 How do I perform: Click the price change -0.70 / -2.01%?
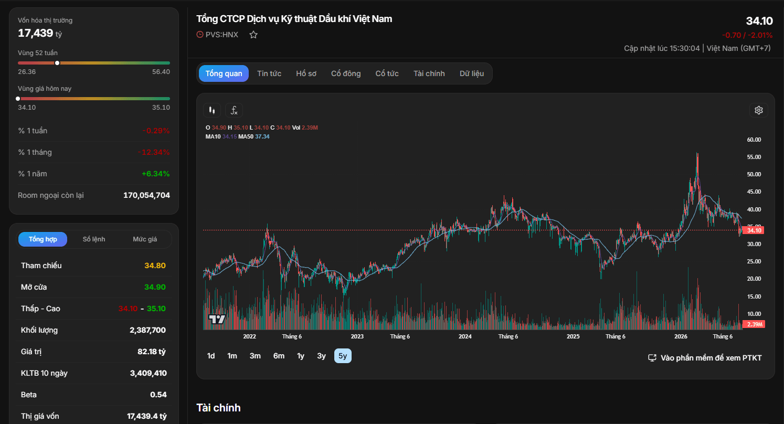pyautogui.click(x=747, y=35)
